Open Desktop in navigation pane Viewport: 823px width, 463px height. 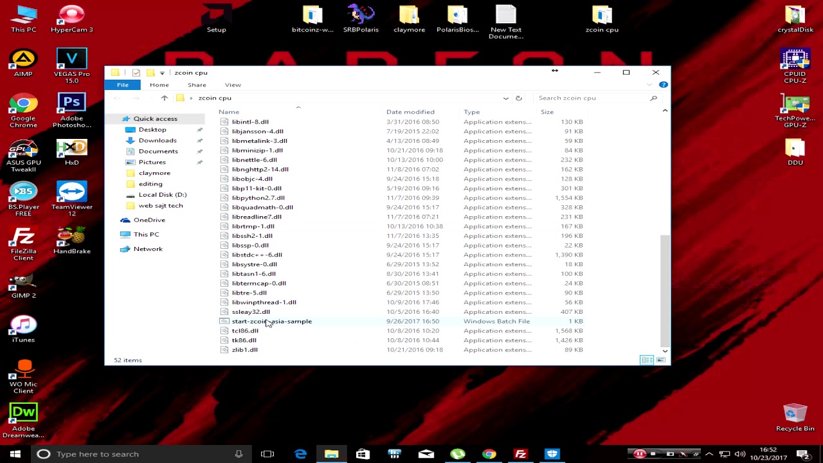(x=152, y=129)
